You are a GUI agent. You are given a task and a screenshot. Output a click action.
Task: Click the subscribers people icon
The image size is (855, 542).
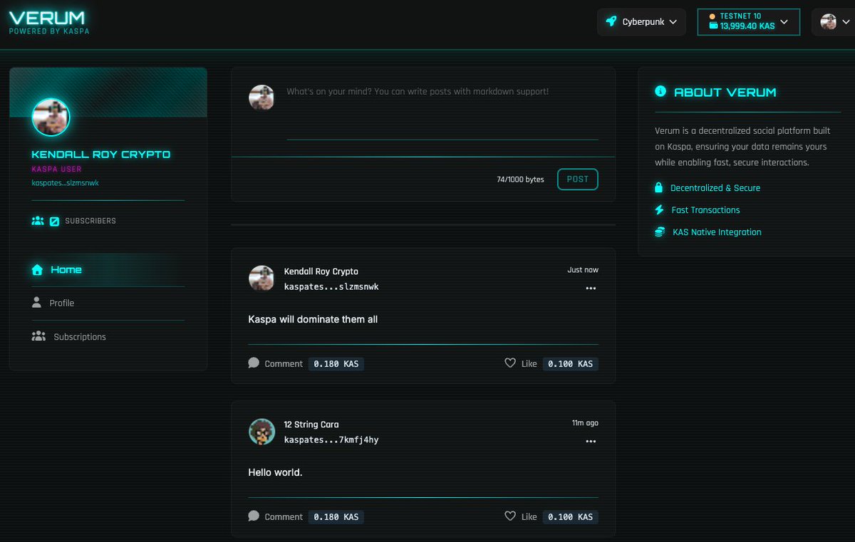[38, 221]
